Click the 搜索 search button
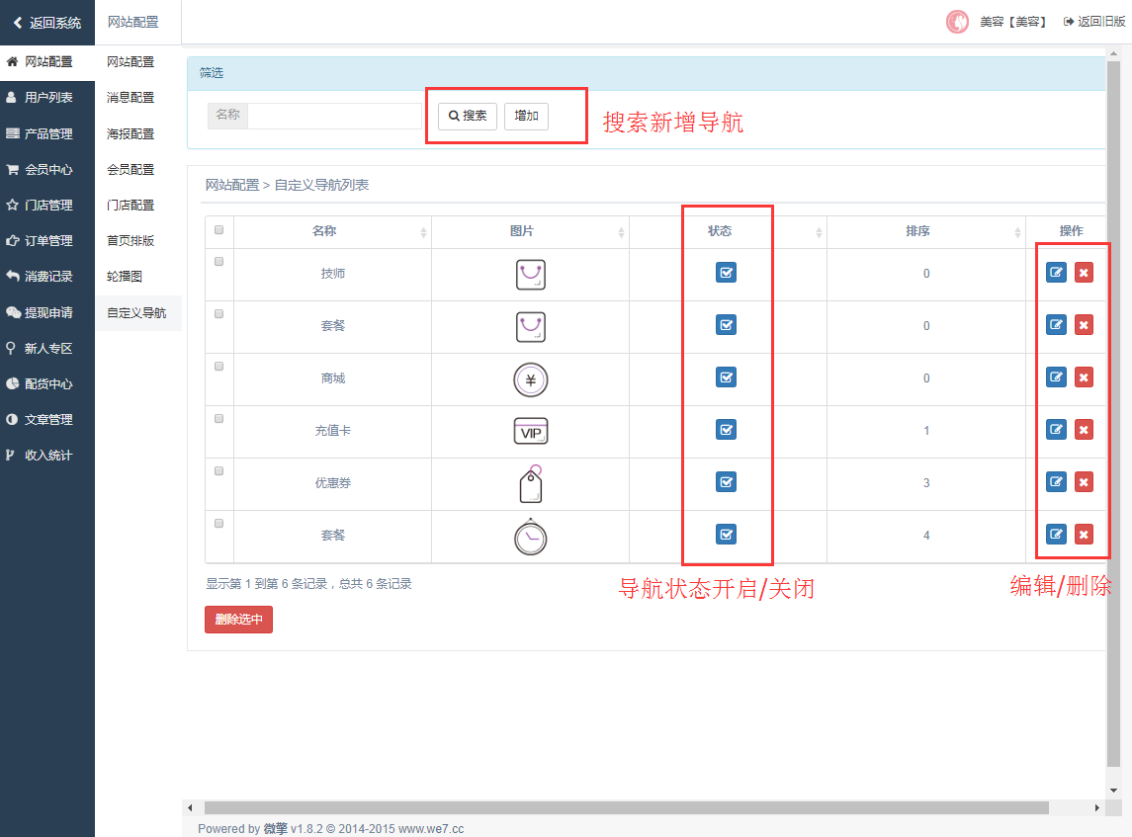Viewport: 1132px width, 837px height. click(x=468, y=116)
